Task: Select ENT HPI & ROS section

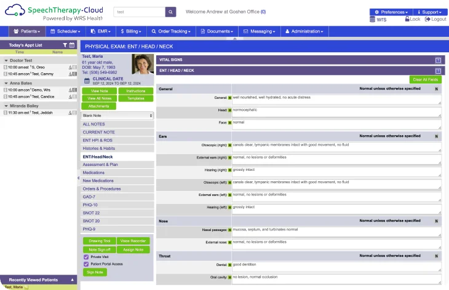Action: (x=117, y=141)
